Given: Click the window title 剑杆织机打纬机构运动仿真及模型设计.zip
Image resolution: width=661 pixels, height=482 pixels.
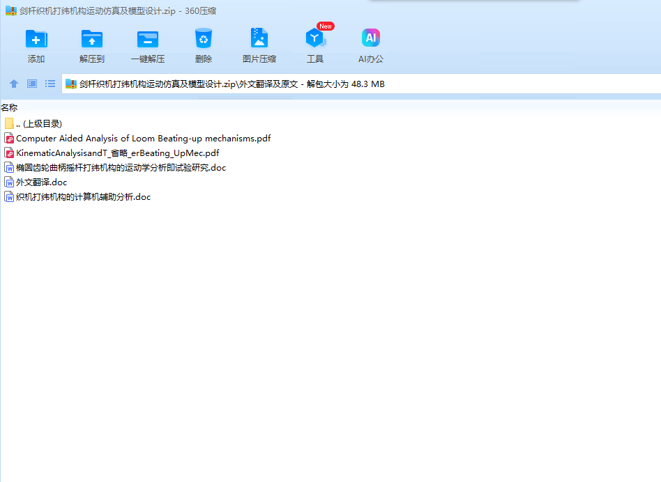Looking at the screenshot, I should click(98, 11).
